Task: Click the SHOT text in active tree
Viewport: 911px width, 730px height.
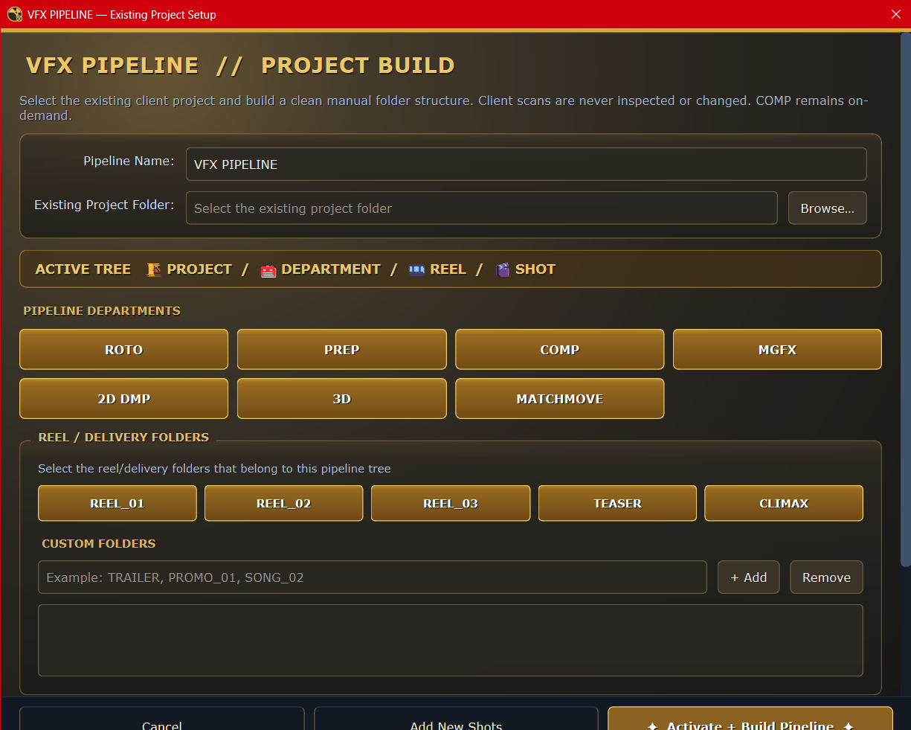Action: click(535, 269)
